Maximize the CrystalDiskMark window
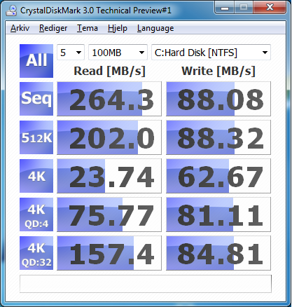The width and height of the screenshot is (292, 307). coord(244,8)
